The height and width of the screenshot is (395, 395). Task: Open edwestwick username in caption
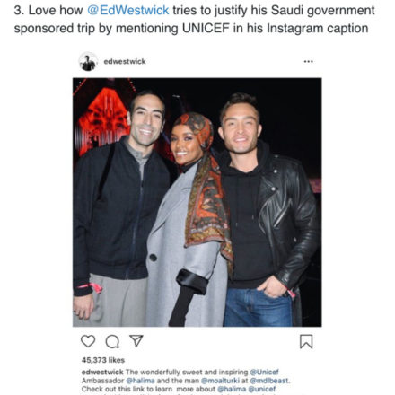click(102, 372)
